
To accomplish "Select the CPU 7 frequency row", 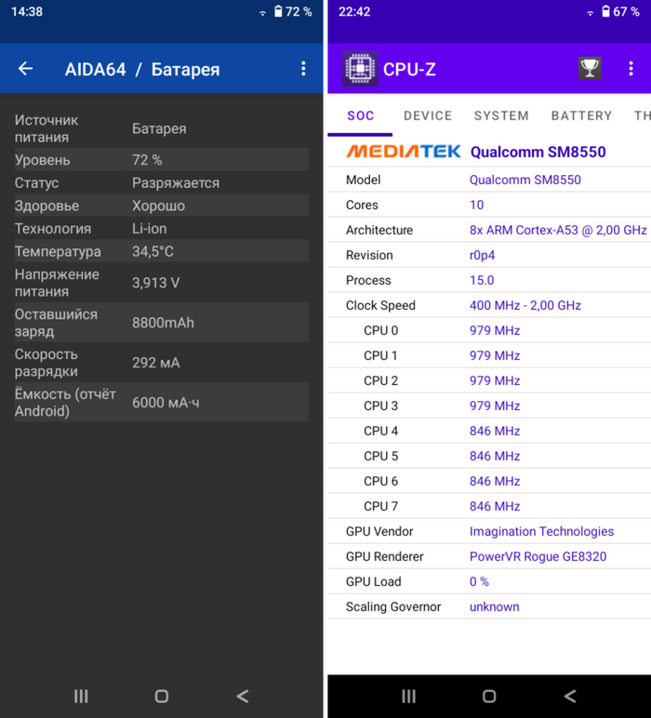I will (x=489, y=507).
